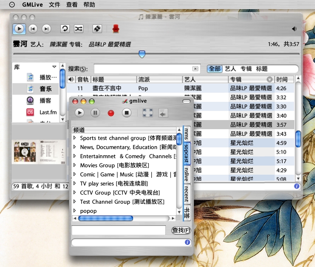Expand Movies Group channel list
This screenshot has height=267, width=315.
(x=75, y=165)
